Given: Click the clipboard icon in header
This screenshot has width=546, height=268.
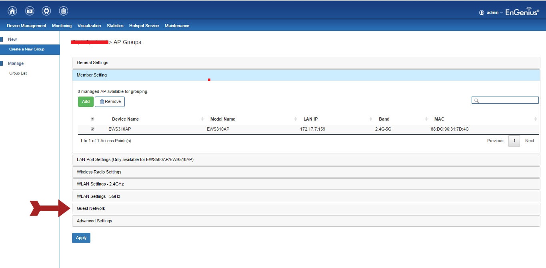Looking at the screenshot, I should click(63, 11).
